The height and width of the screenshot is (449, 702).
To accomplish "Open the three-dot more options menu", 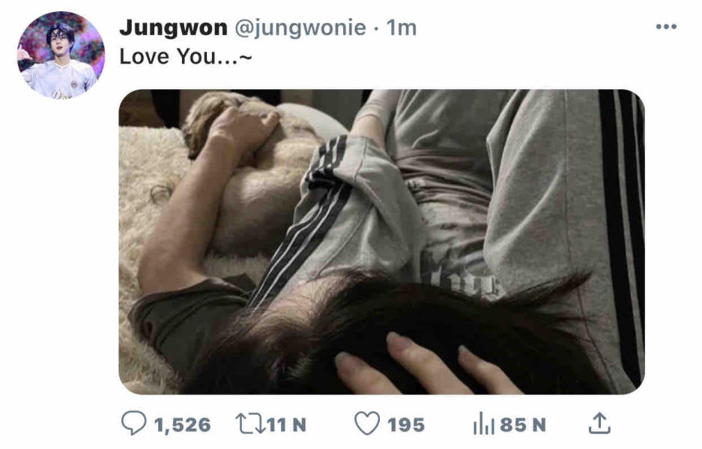I will pos(666,27).
